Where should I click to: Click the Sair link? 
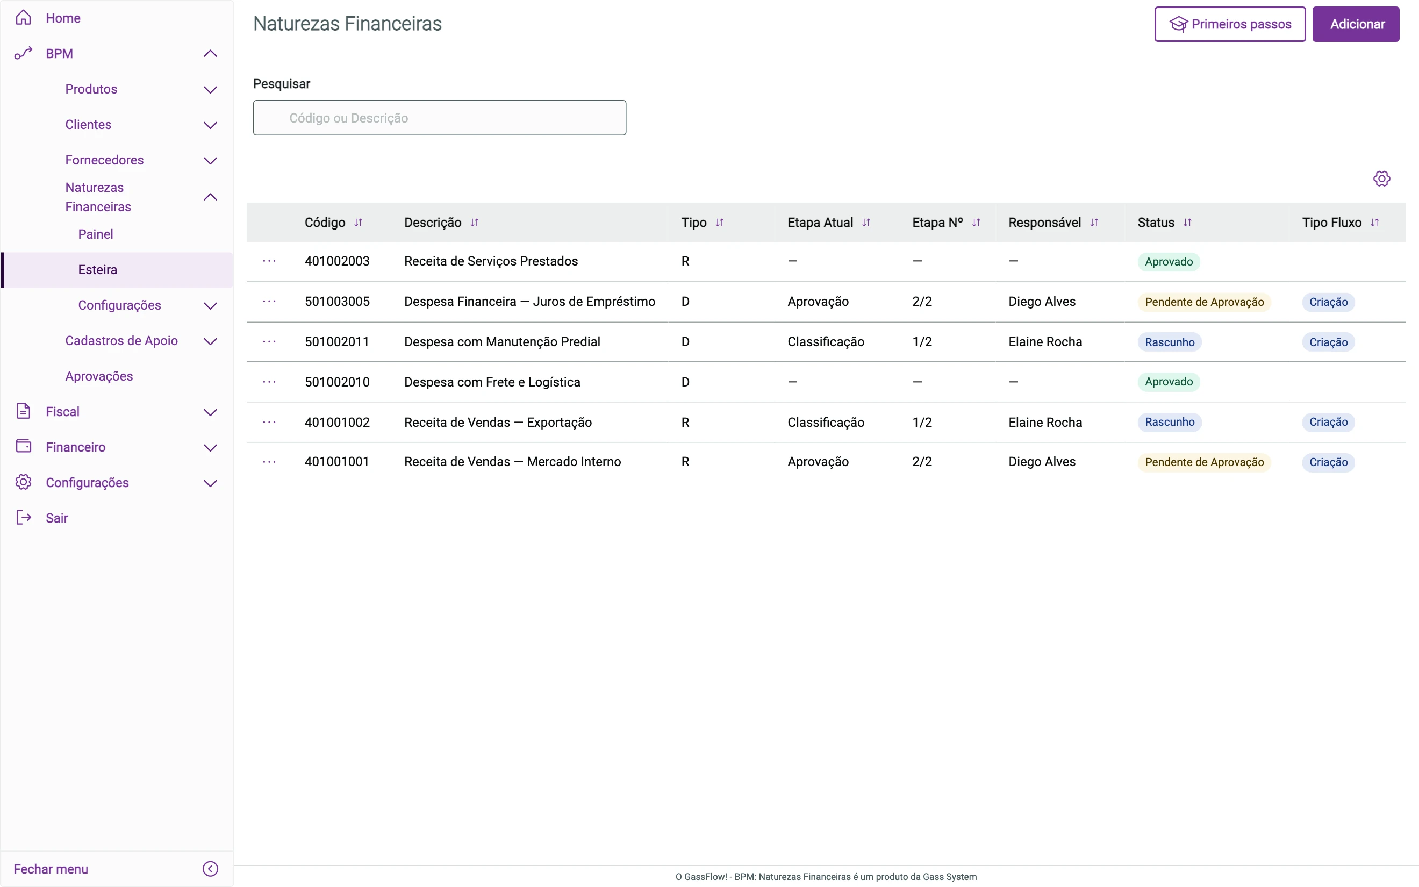pos(57,518)
